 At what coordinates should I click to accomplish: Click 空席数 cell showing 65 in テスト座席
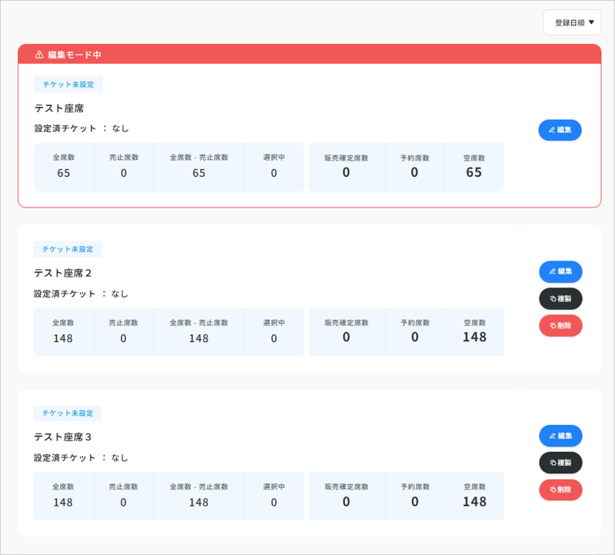(474, 167)
